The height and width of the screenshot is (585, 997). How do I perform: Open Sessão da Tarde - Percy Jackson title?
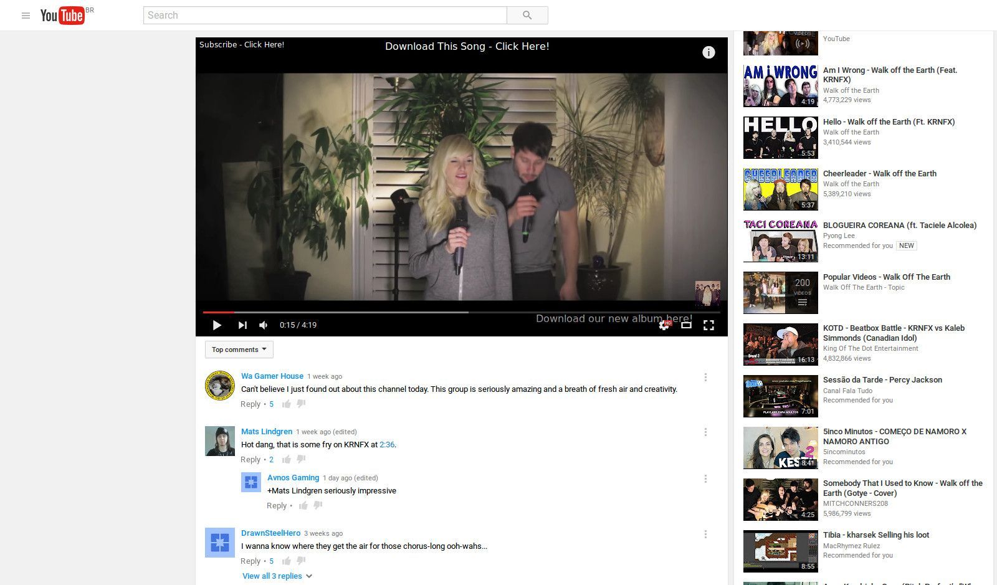pyautogui.click(x=882, y=379)
